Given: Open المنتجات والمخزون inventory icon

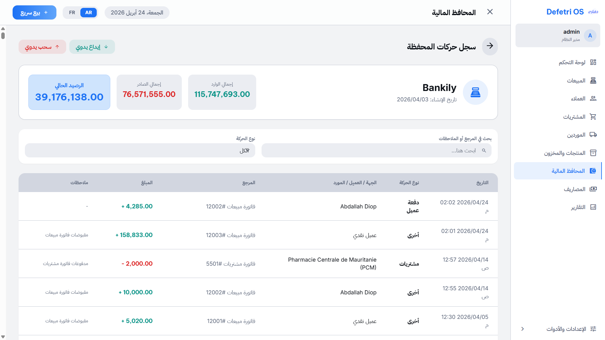Looking at the screenshot, I should [x=594, y=153].
